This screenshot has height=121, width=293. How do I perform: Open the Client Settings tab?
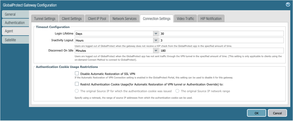coord(72,19)
